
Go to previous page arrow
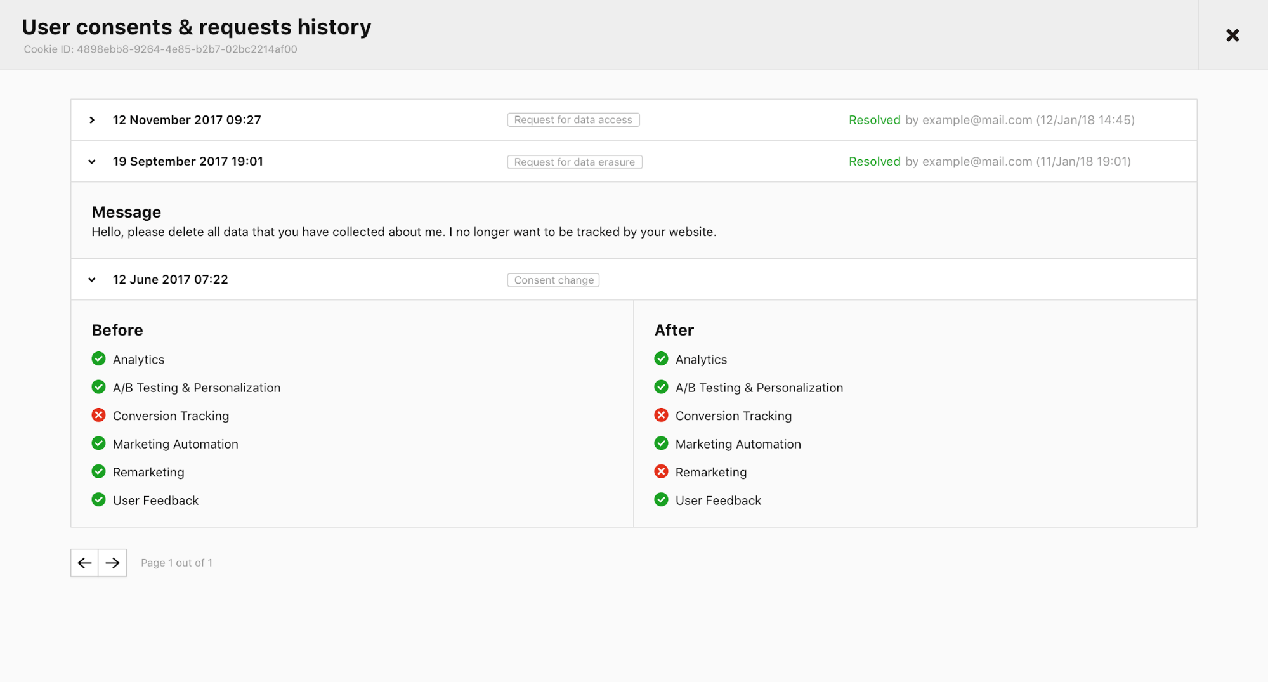point(84,563)
